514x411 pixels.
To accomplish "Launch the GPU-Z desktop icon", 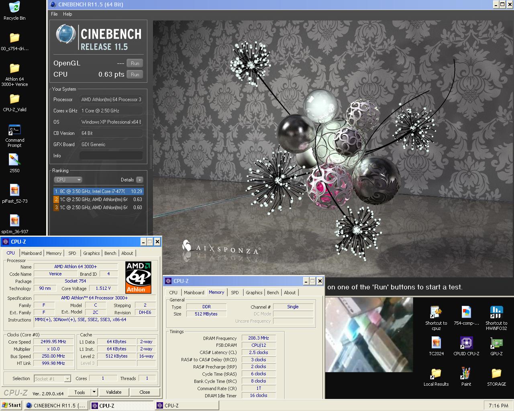I will point(496,343).
